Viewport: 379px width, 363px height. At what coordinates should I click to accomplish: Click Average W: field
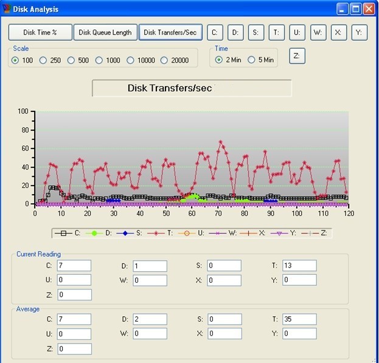[x=150, y=334]
